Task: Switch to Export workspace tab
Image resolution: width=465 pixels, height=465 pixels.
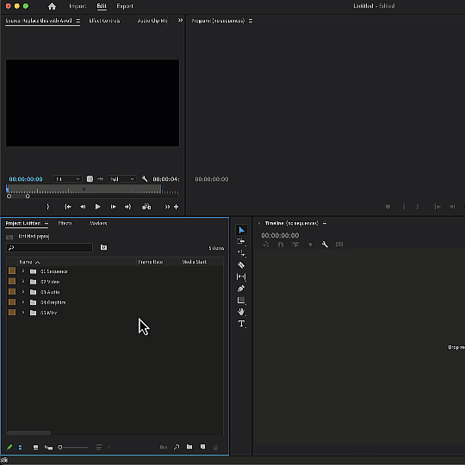Action: [x=125, y=6]
